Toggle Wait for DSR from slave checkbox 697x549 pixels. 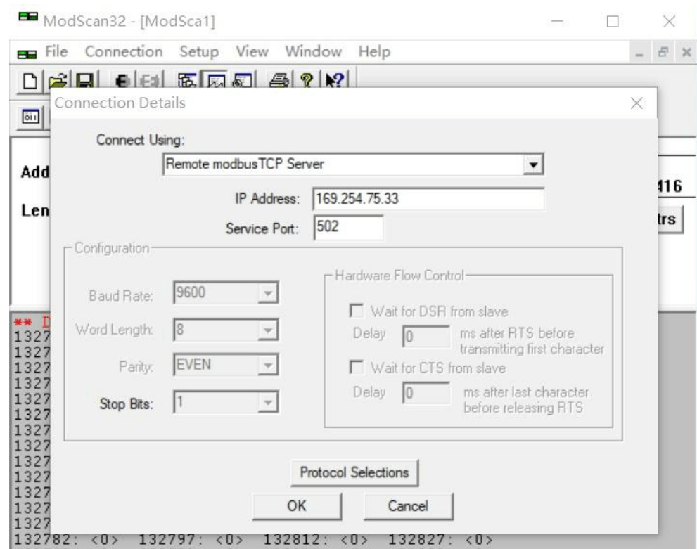click(356, 311)
